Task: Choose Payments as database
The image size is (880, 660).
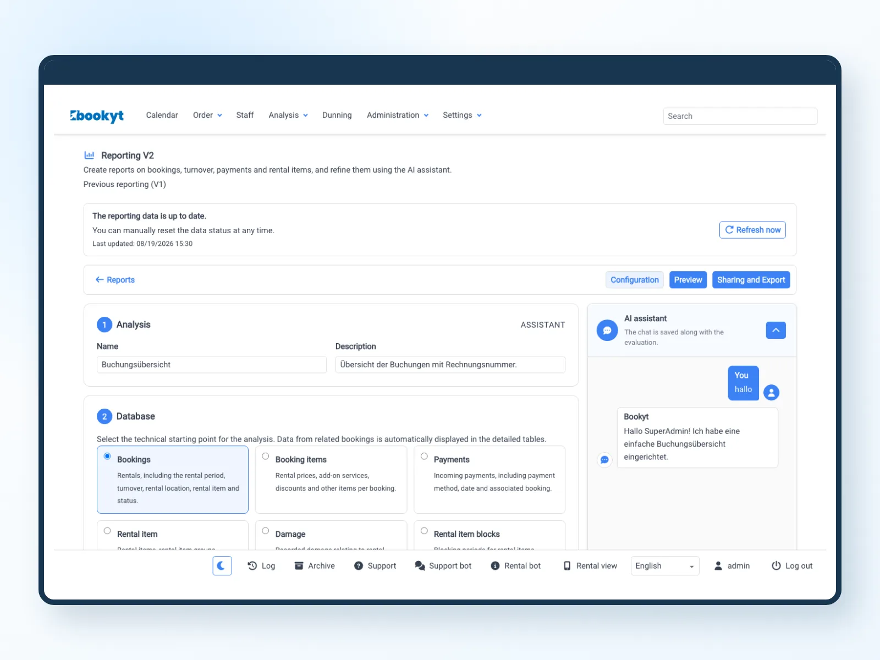Action: (490, 480)
